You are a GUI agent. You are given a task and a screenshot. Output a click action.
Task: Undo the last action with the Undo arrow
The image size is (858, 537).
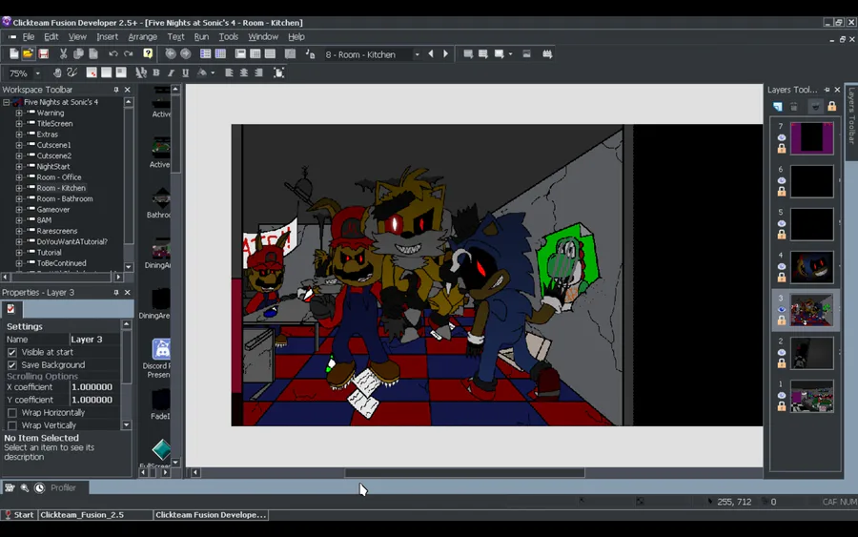(112, 53)
